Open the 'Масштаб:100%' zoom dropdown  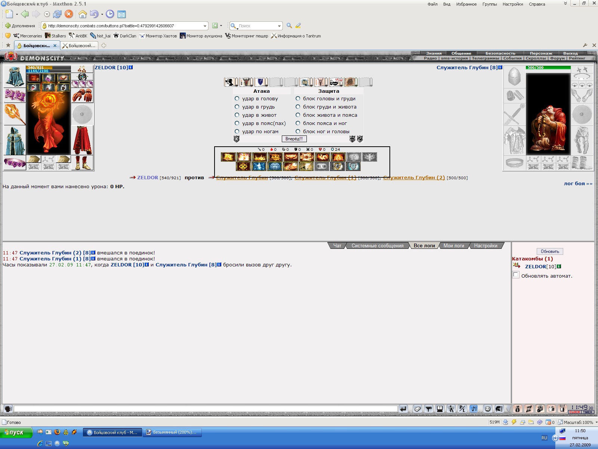(577, 422)
